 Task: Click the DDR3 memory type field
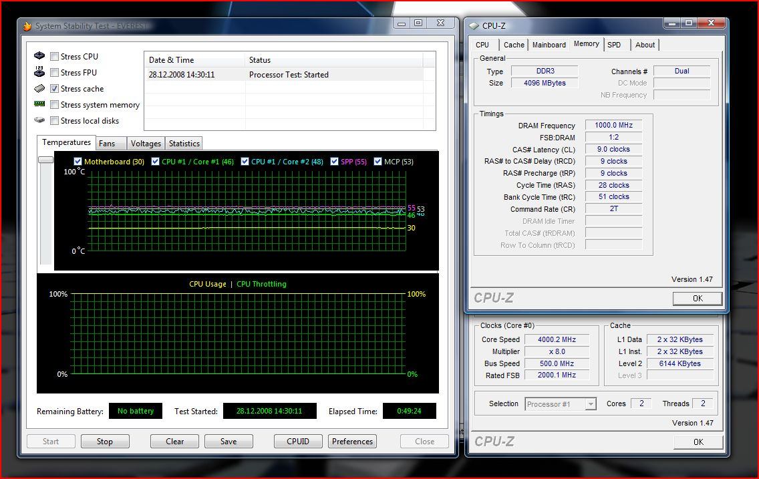pyautogui.click(x=545, y=71)
